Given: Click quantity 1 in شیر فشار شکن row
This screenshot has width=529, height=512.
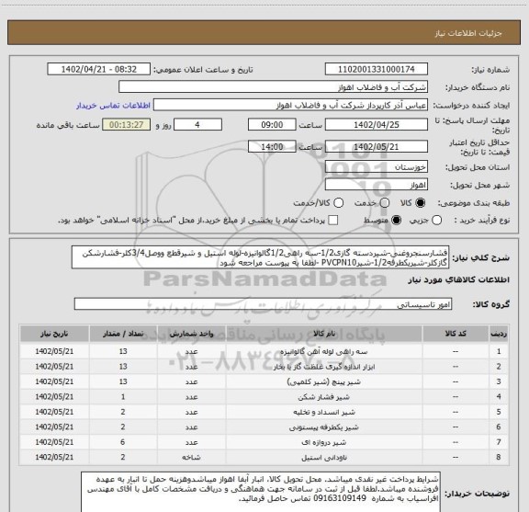Looking at the screenshot, I should pos(123,396).
